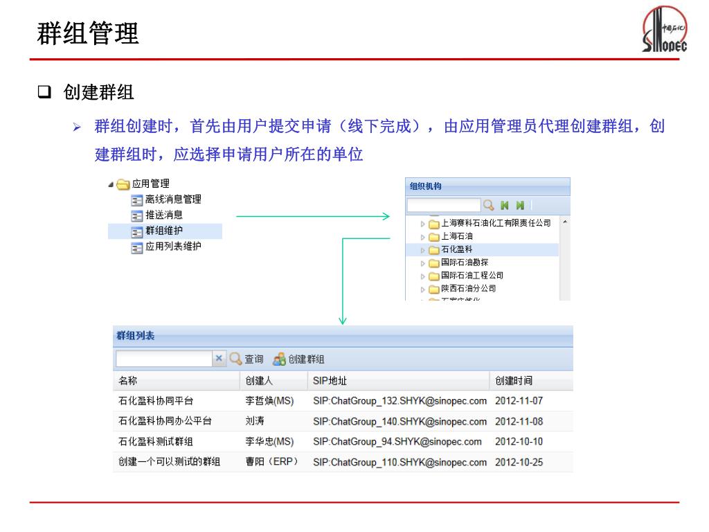Viewport: 709px width, 532px height.
Task: Click creator 李哲焕(MS) cell
Action: [269, 401]
